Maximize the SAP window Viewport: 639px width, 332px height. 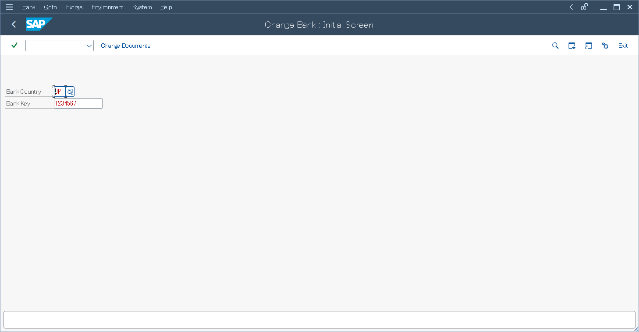click(617, 7)
